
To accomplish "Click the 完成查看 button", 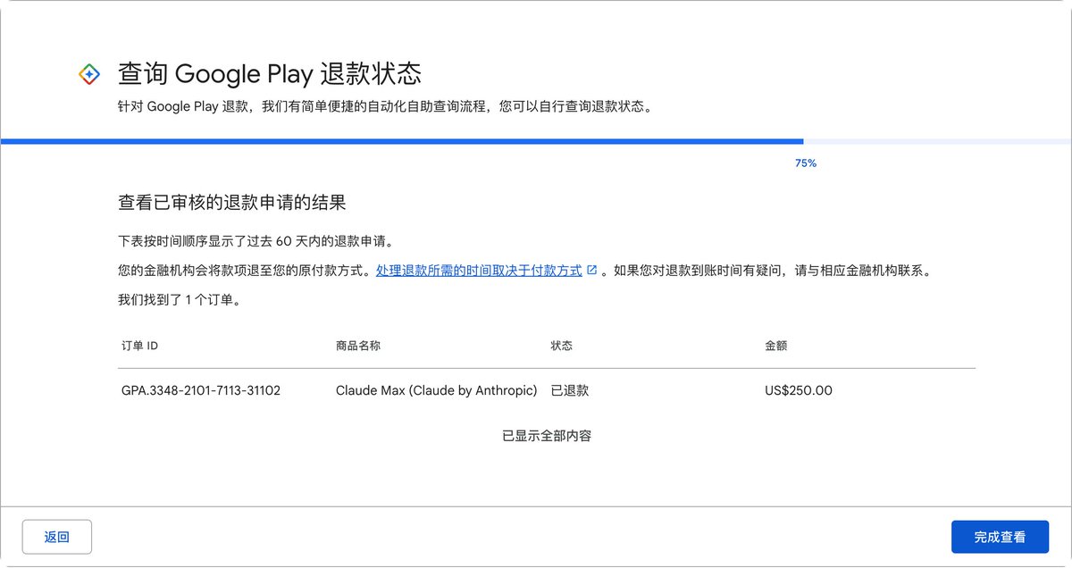I will [1000, 537].
